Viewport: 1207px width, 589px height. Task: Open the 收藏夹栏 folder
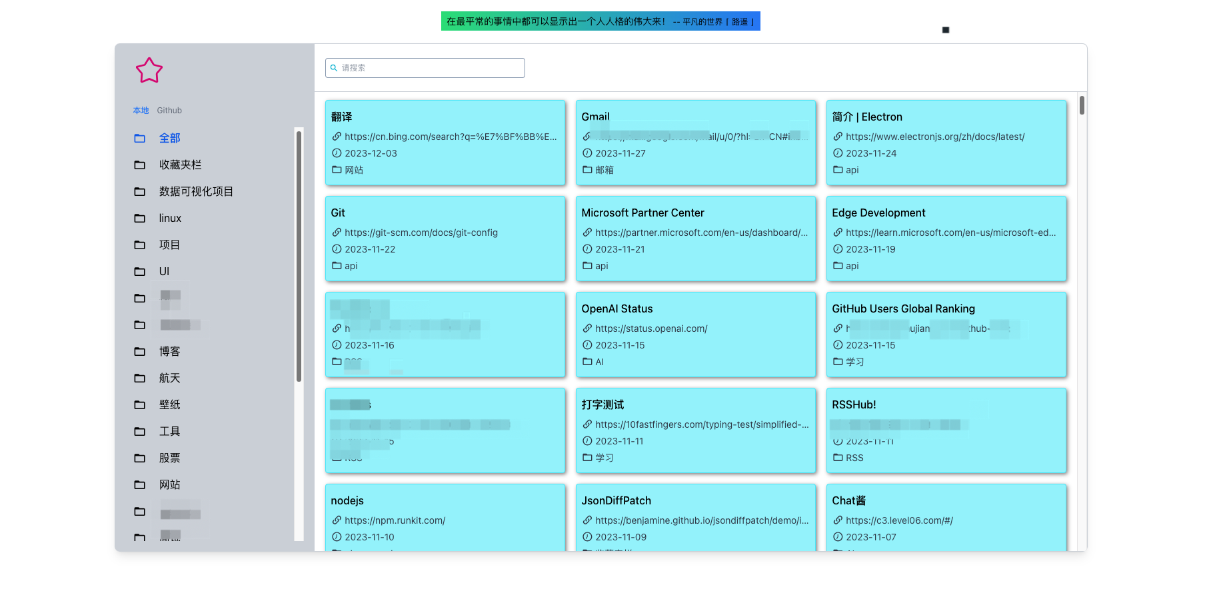tap(180, 165)
